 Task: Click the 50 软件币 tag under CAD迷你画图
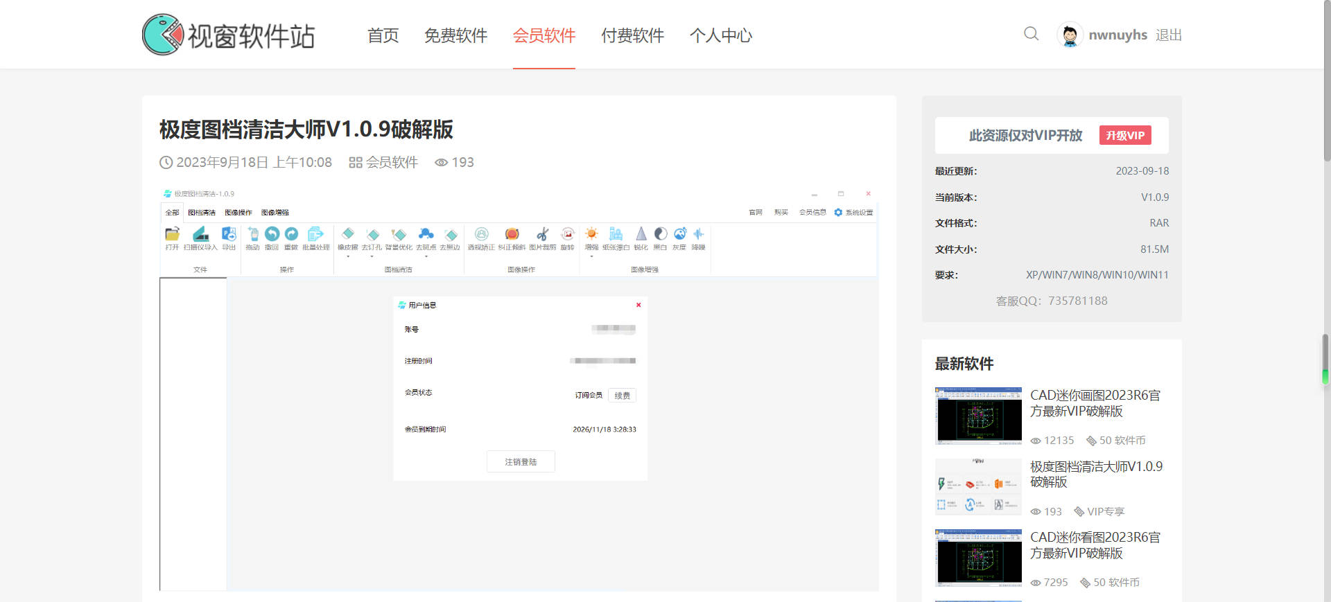coord(1115,441)
